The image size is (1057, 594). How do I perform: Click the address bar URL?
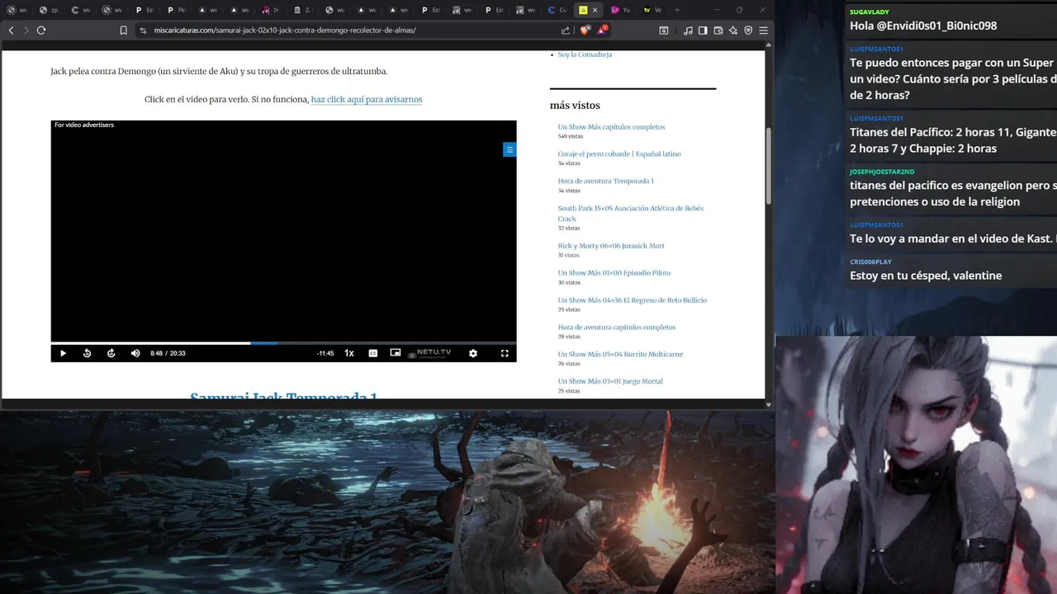[285, 31]
